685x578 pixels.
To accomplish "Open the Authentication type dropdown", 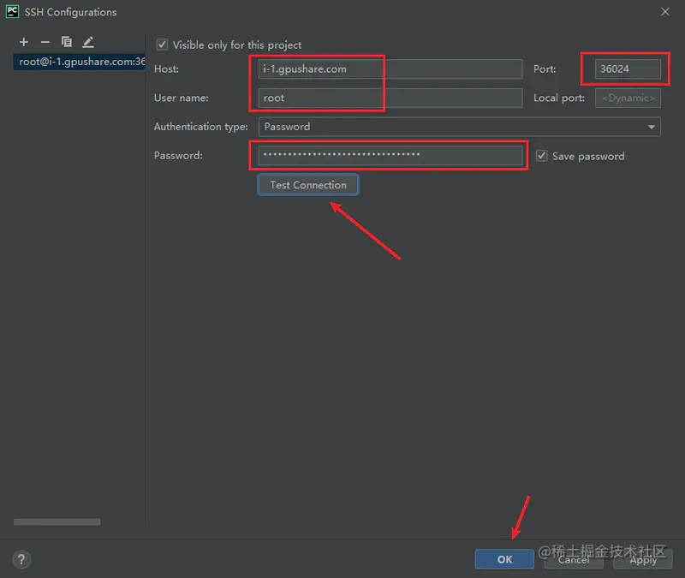I will (459, 127).
